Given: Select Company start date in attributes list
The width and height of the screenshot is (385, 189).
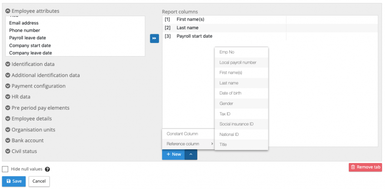Looking at the screenshot, I should 30,46.
